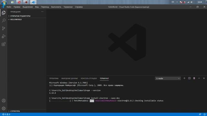Click the npm install electron command line
The height and width of the screenshot is (116, 207).
84,98
